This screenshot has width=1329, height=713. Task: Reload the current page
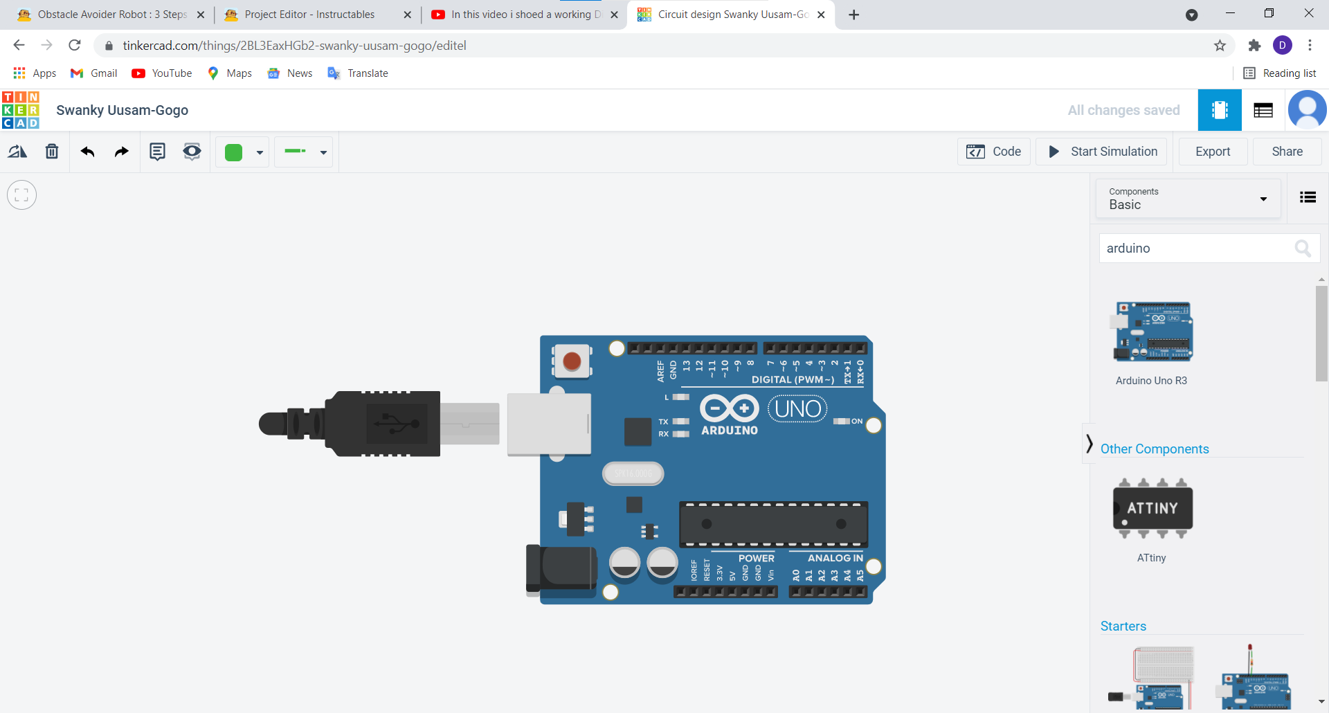(75, 45)
